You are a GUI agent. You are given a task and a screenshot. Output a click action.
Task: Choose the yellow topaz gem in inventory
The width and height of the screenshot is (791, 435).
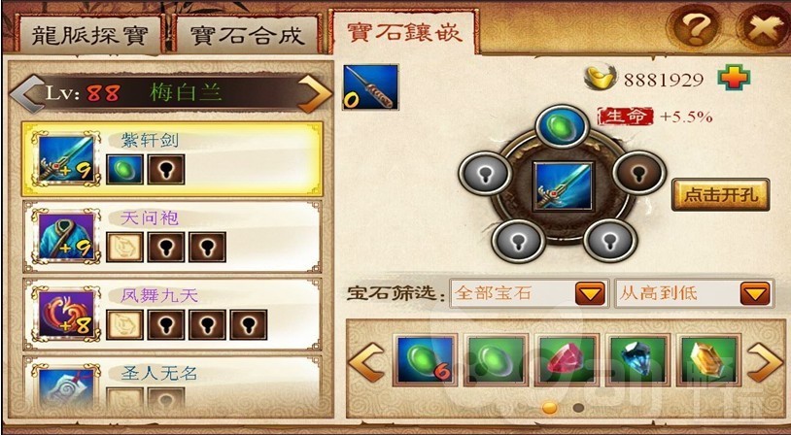708,360
